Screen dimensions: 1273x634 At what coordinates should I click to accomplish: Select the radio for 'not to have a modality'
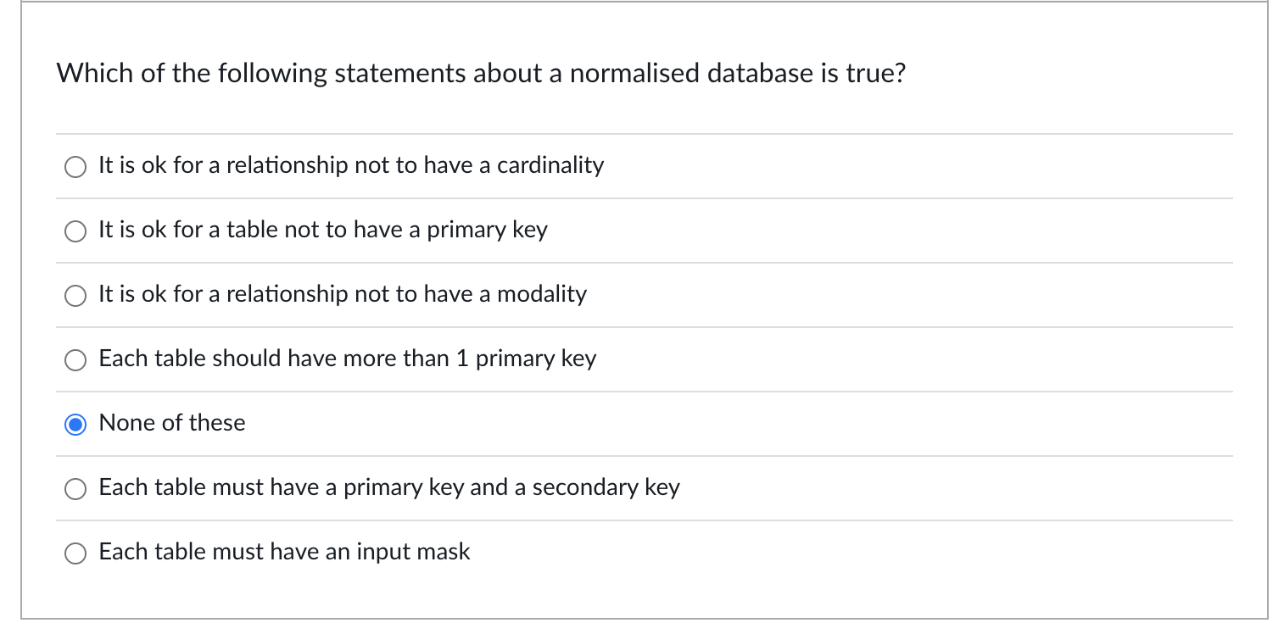point(75,296)
